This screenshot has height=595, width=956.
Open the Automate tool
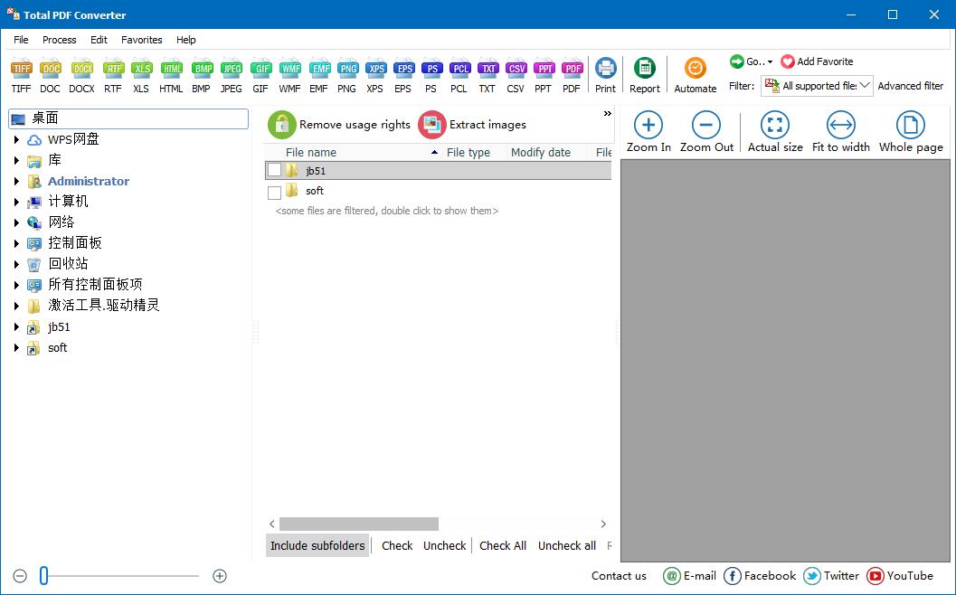click(x=695, y=76)
